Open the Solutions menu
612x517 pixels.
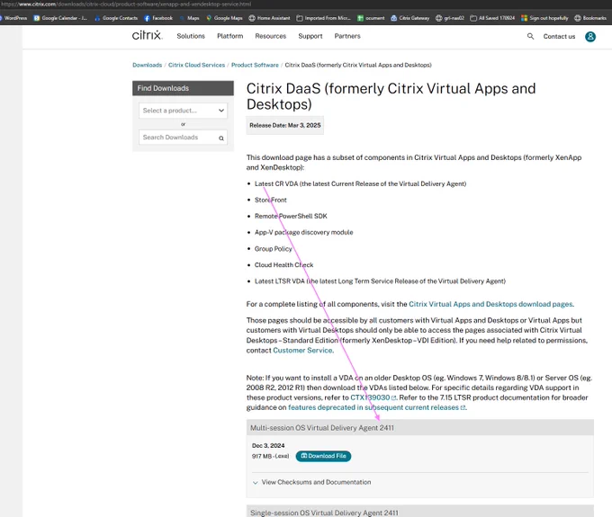191,36
